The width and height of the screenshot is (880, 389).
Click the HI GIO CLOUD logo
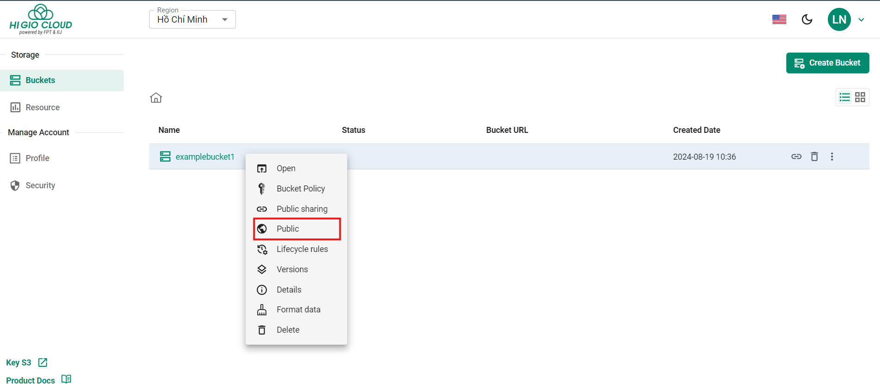point(41,19)
